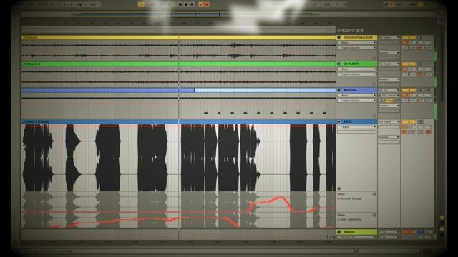Collapse the Gtr AUDIO track using its fold triangle
458x257 pixels.
tap(339, 64)
